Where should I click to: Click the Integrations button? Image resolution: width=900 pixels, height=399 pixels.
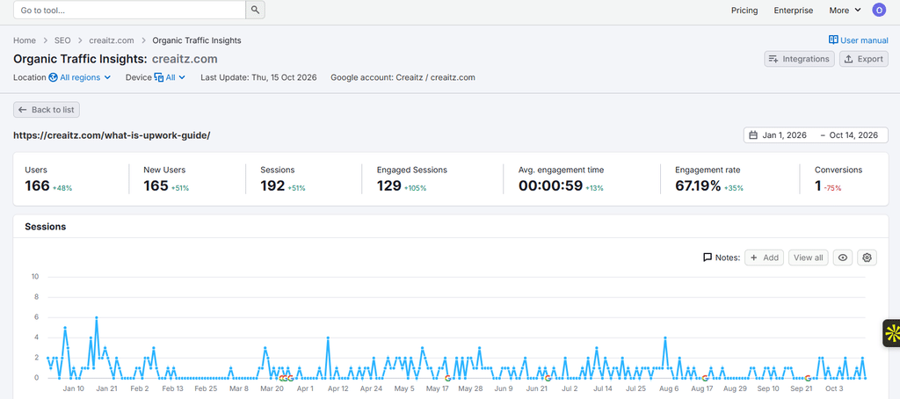point(799,59)
